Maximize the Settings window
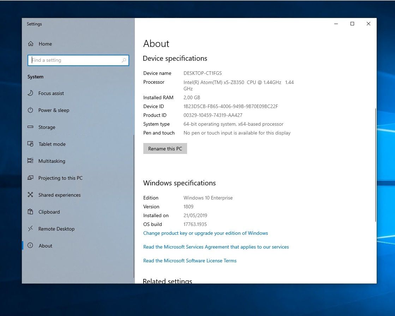 point(352,24)
